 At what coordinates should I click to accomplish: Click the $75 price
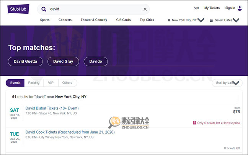coord(237,112)
